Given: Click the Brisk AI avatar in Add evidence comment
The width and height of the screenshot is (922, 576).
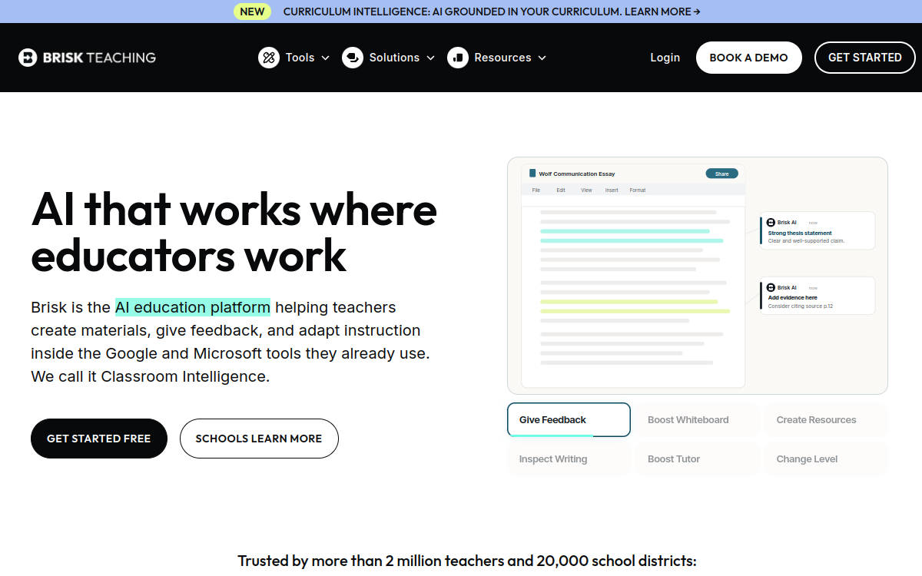Looking at the screenshot, I should tap(771, 287).
